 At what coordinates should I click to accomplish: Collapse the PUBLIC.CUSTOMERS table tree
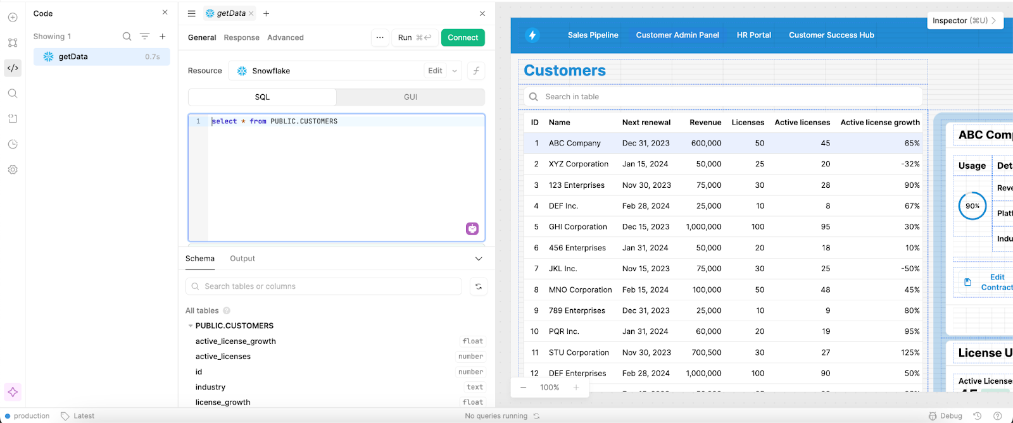[x=191, y=326]
